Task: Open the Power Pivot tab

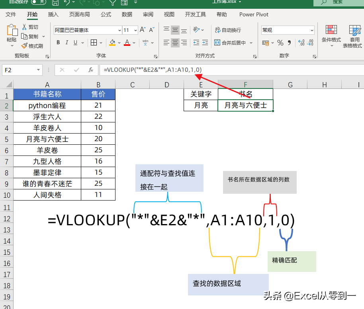Action: click(x=254, y=14)
